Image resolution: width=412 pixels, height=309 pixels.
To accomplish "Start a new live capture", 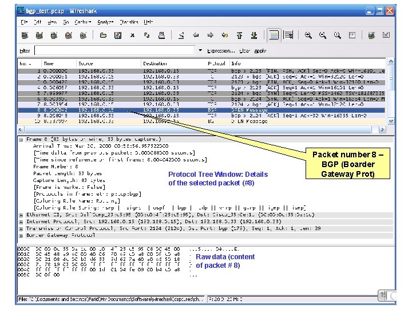I will [x=54, y=35].
